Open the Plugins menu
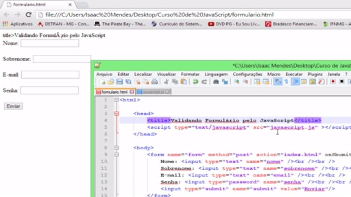The height and width of the screenshot is (197, 351). (315, 74)
